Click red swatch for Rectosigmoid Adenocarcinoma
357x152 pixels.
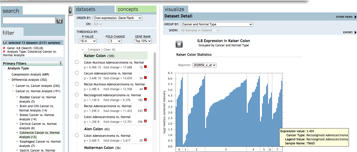145,100
